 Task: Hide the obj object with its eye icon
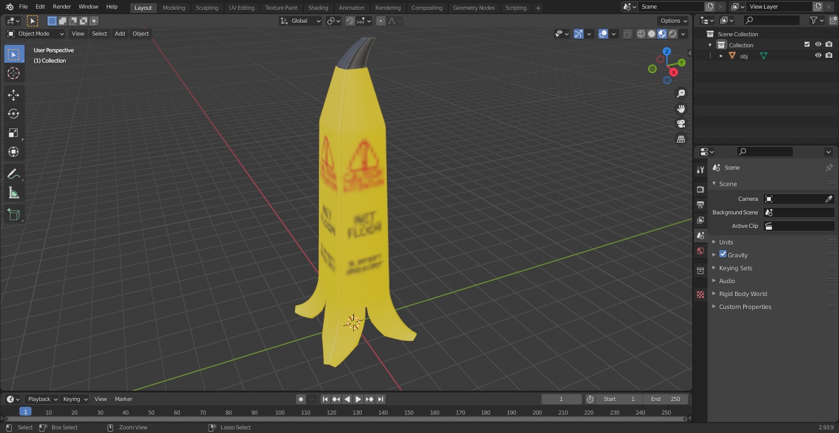[x=818, y=56]
